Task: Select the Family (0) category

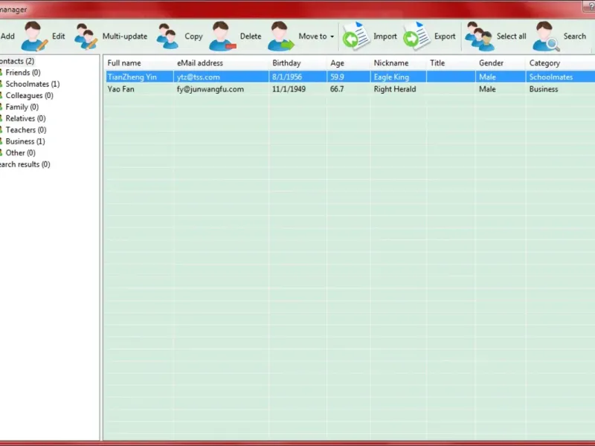Action: pos(22,107)
